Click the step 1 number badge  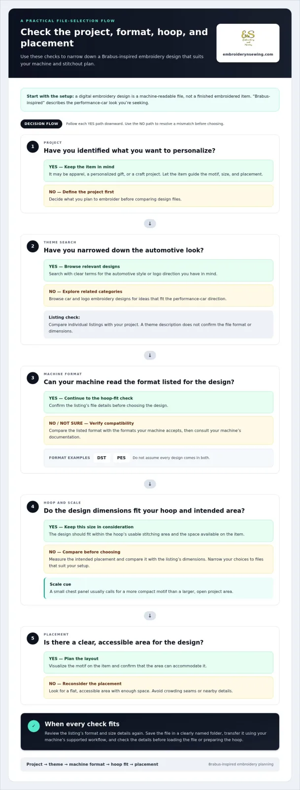33,147
